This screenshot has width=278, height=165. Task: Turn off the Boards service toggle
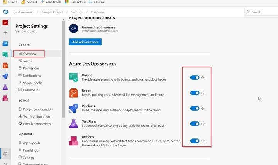point(195,77)
